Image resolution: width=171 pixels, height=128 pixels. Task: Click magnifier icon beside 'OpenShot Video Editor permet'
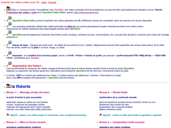click(9, 19)
